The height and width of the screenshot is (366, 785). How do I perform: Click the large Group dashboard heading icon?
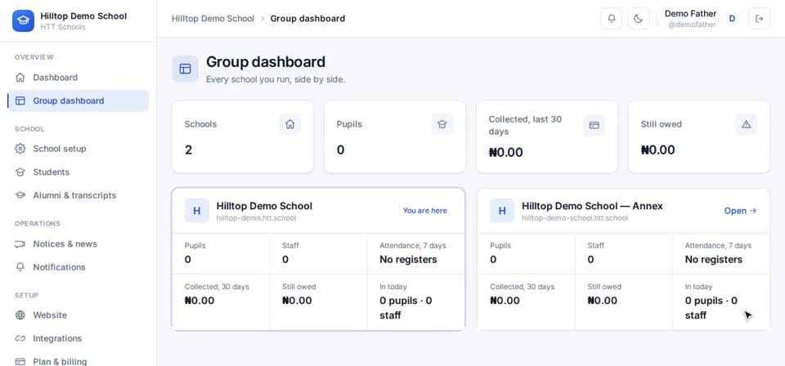(186, 69)
